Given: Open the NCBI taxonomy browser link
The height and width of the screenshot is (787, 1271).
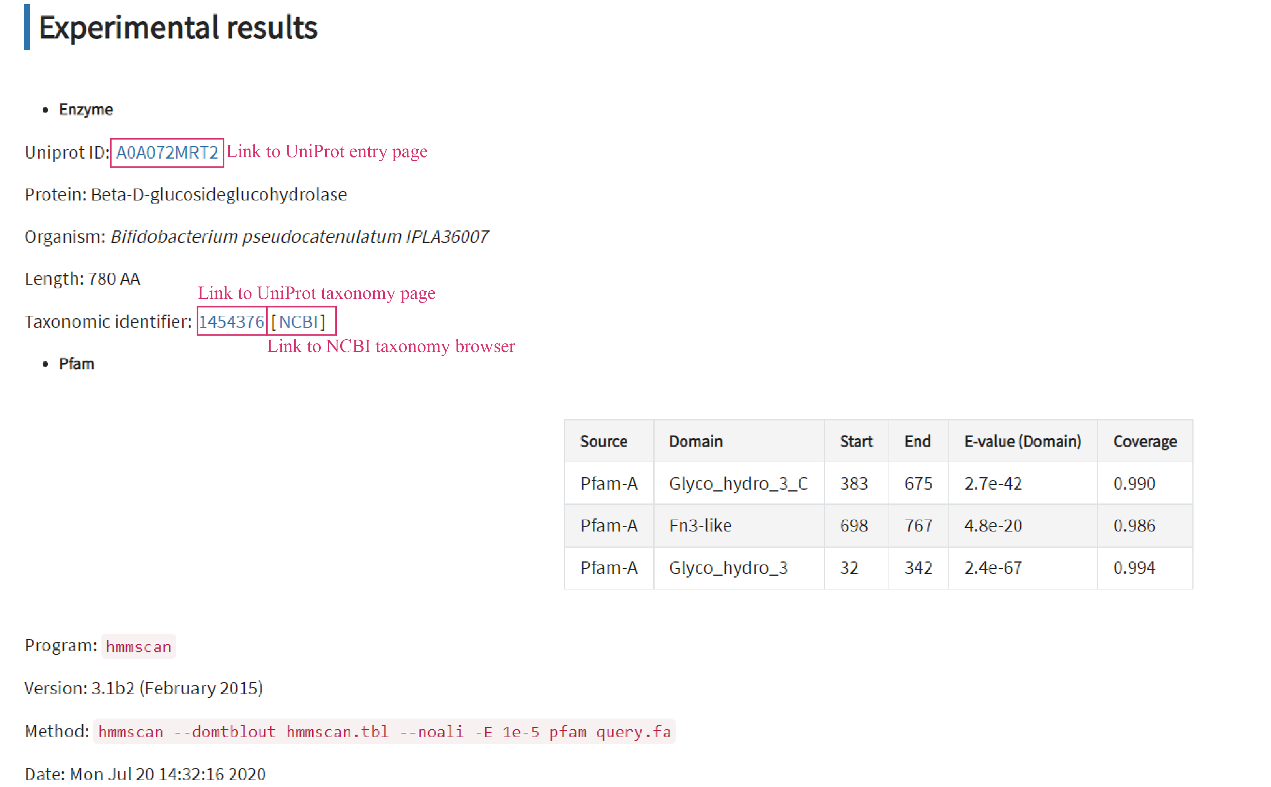Looking at the screenshot, I should click(x=298, y=322).
